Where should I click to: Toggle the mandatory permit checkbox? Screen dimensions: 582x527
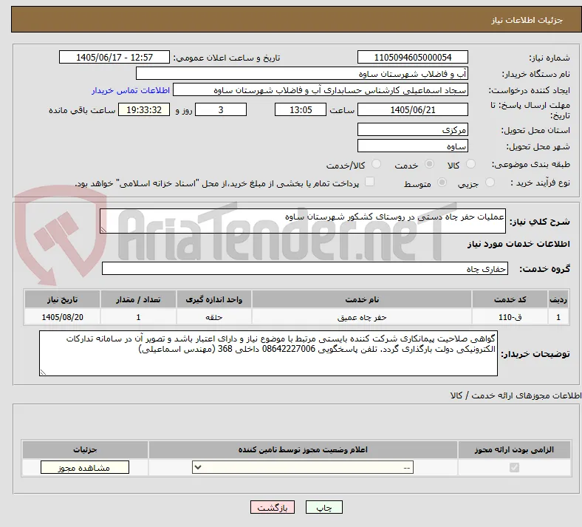tap(514, 467)
